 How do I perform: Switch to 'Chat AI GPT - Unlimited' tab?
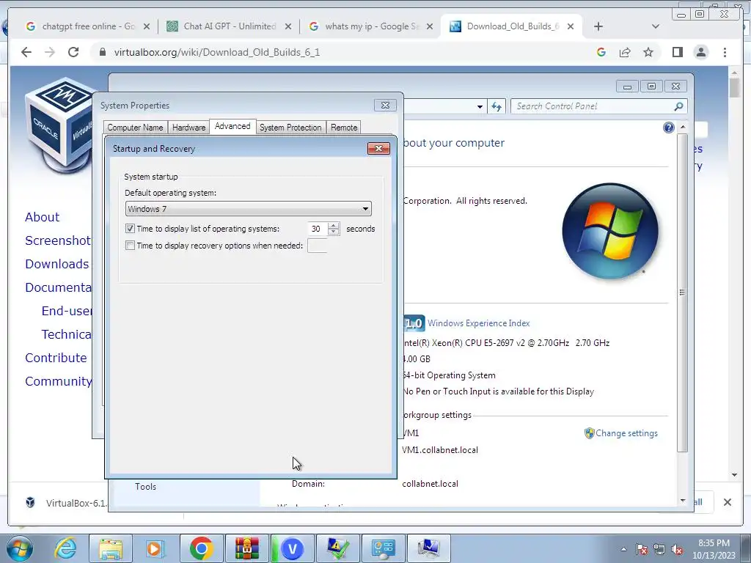pyautogui.click(x=230, y=26)
